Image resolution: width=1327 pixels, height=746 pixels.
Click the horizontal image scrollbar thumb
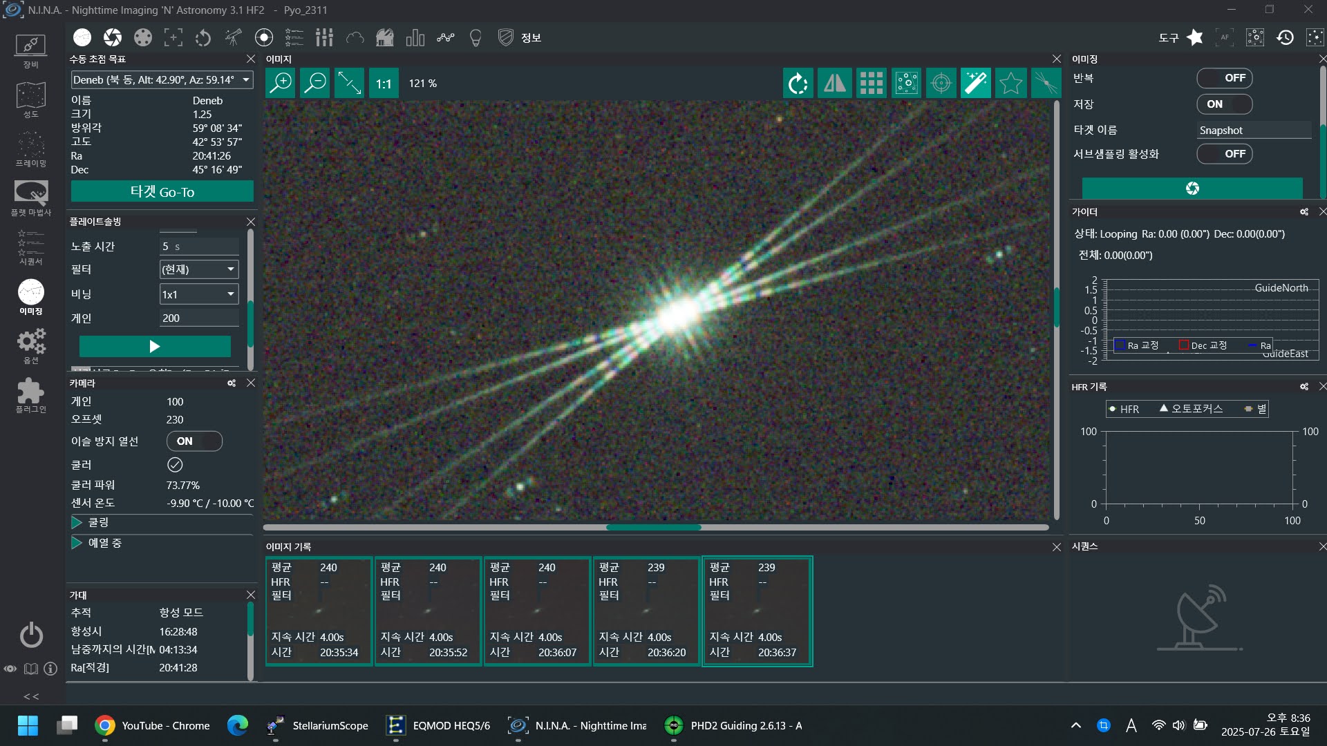[653, 528]
